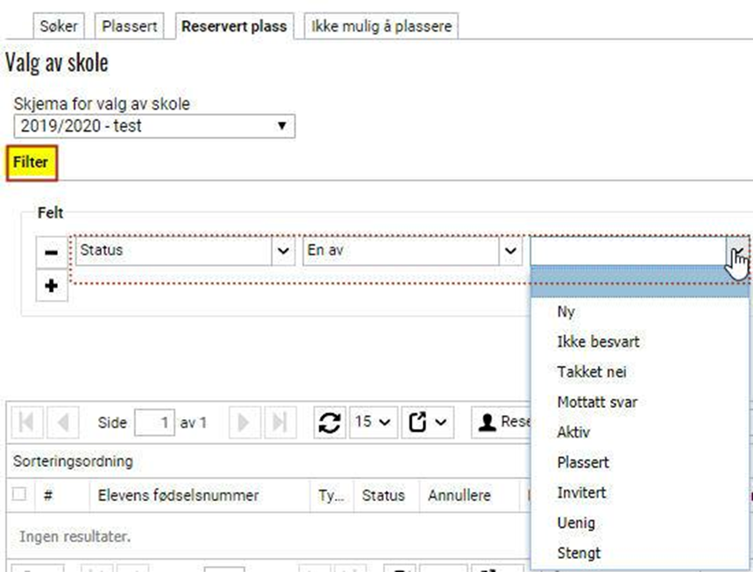Viewport: 753px width, 572px height.
Task: Click the last page navigation arrow
Action: [280, 422]
